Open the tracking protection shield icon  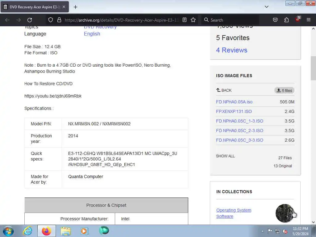(51, 20)
